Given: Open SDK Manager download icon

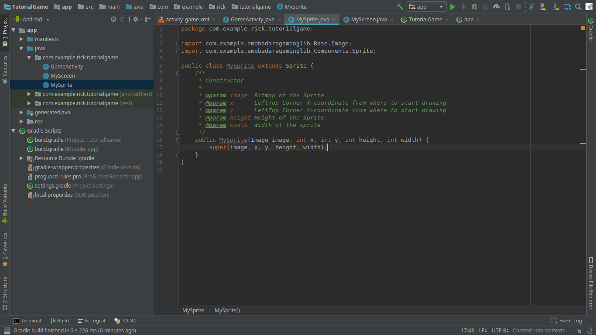Looking at the screenshot, I should click(x=556, y=7).
